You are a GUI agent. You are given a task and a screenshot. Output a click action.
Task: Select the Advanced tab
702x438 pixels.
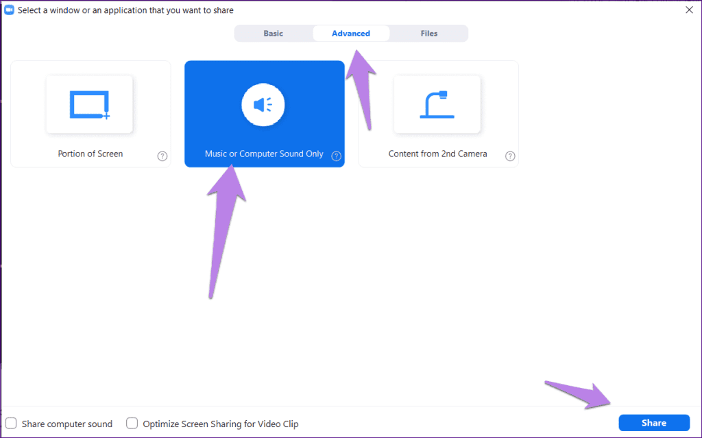coord(351,33)
